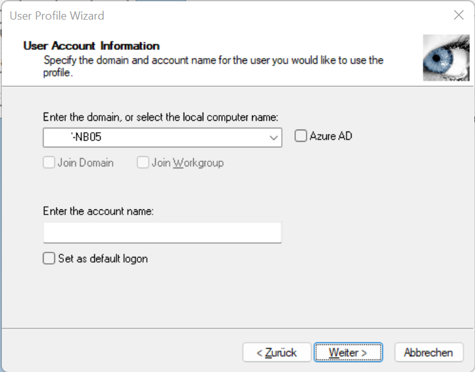Click the 'Set as default logon' label text
The image size is (475, 372).
click(x=103, y=259)
